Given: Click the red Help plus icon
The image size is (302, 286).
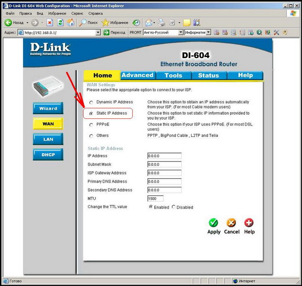Looking at the screenshot, I should click(249, 223).
